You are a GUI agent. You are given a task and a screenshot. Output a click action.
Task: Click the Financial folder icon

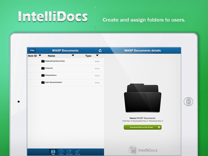point(43,68)
